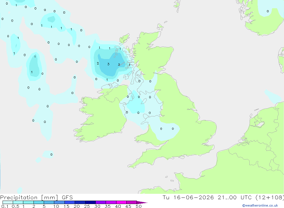Click the "40" legend label
The image size is (284, 208).
(118, 206)
